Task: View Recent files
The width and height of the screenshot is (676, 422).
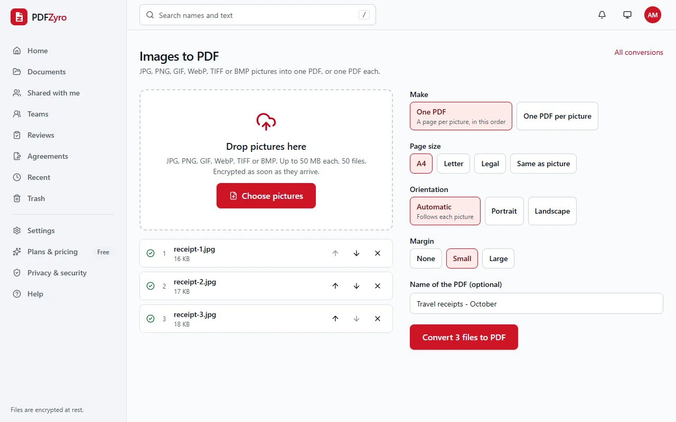Action: pos(63,177)
